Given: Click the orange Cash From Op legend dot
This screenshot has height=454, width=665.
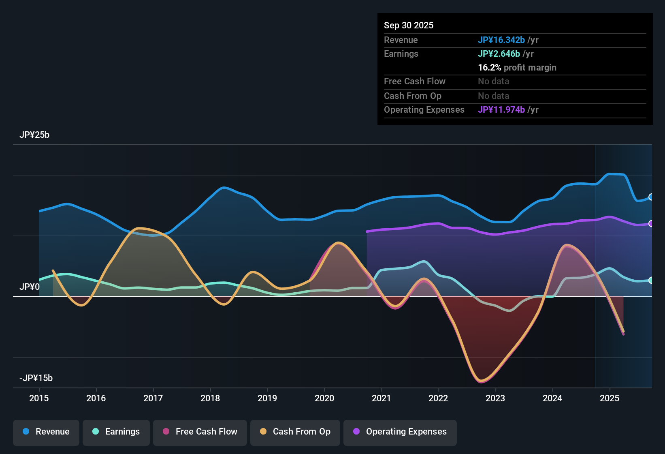Looking at the screenshot, I should pyautogui.click(x=263, y=432).
